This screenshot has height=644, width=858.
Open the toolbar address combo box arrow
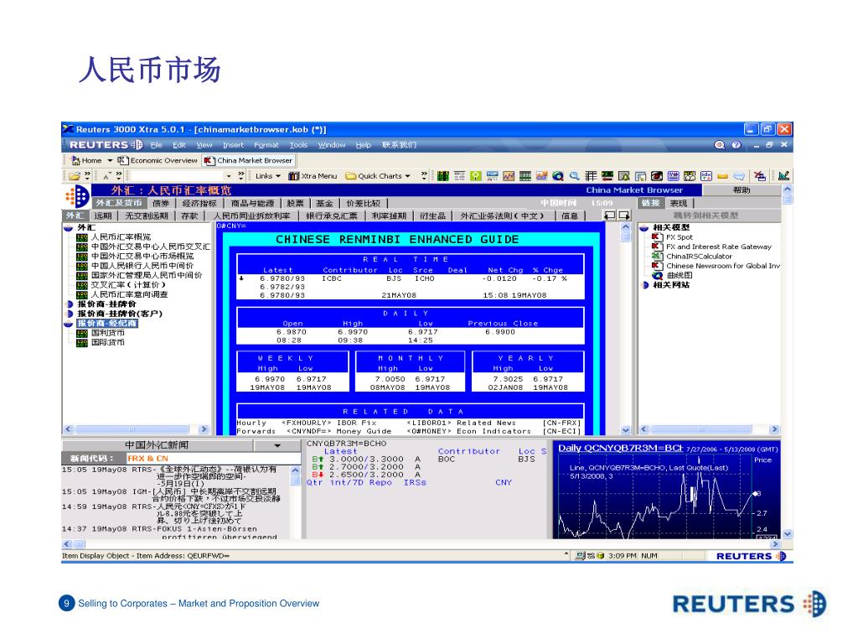tap(229, 176)
